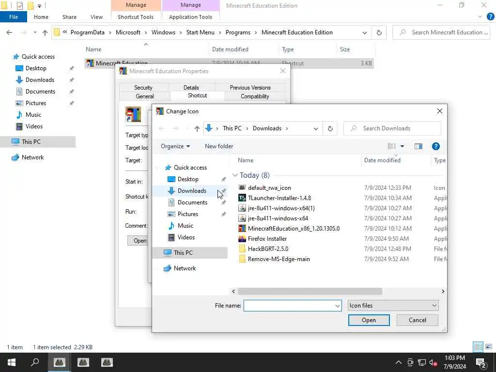The height and width of the screenshot is (372, 496).
Task: Select TLauncher-Installer-1.4.8 file icon
Action: pyautogui.click(x=242, y=198)
